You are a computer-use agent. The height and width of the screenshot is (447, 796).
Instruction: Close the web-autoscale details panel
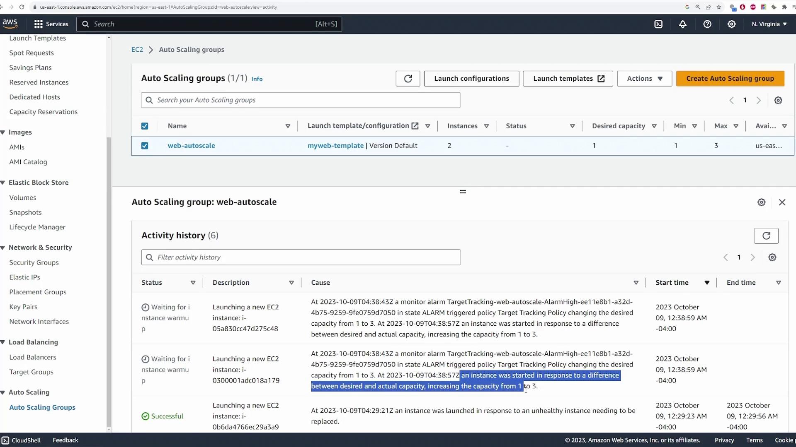[x=782, y=202]
